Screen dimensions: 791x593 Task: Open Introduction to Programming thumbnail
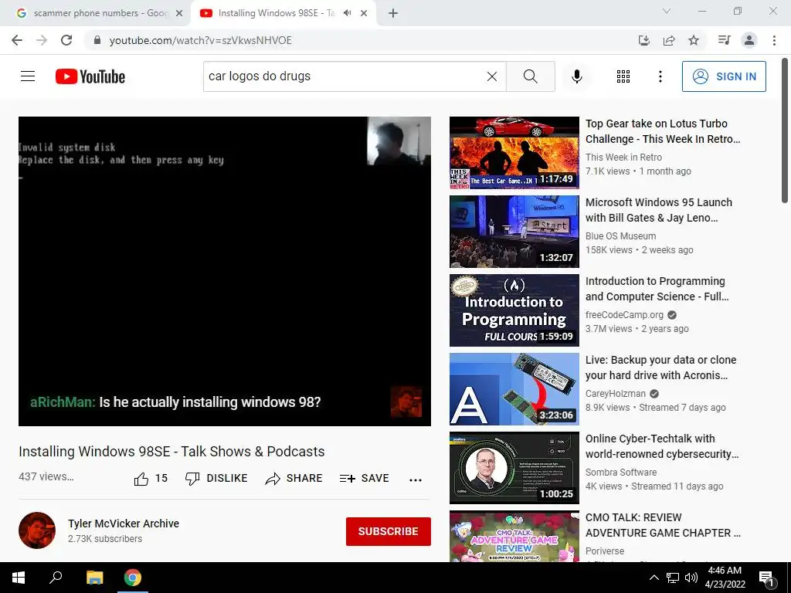[x=514, y=310]
